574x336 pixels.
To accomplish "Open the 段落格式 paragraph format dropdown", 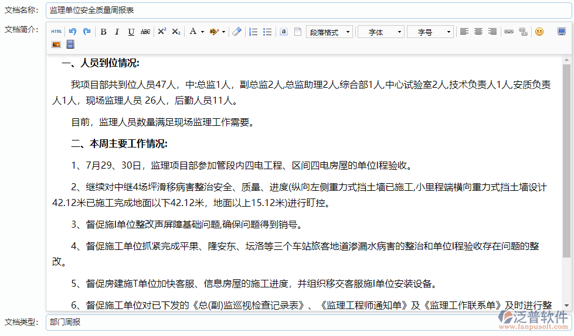I will pos(330,32).
